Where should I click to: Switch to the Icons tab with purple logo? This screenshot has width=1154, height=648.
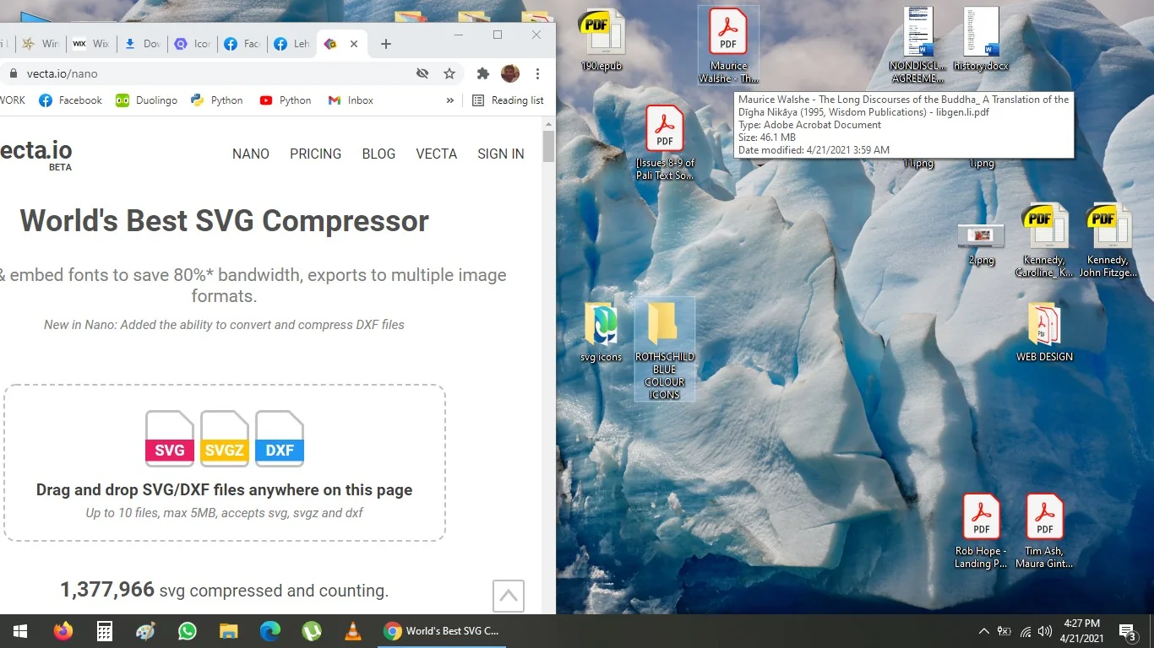[x=192, y=44]
